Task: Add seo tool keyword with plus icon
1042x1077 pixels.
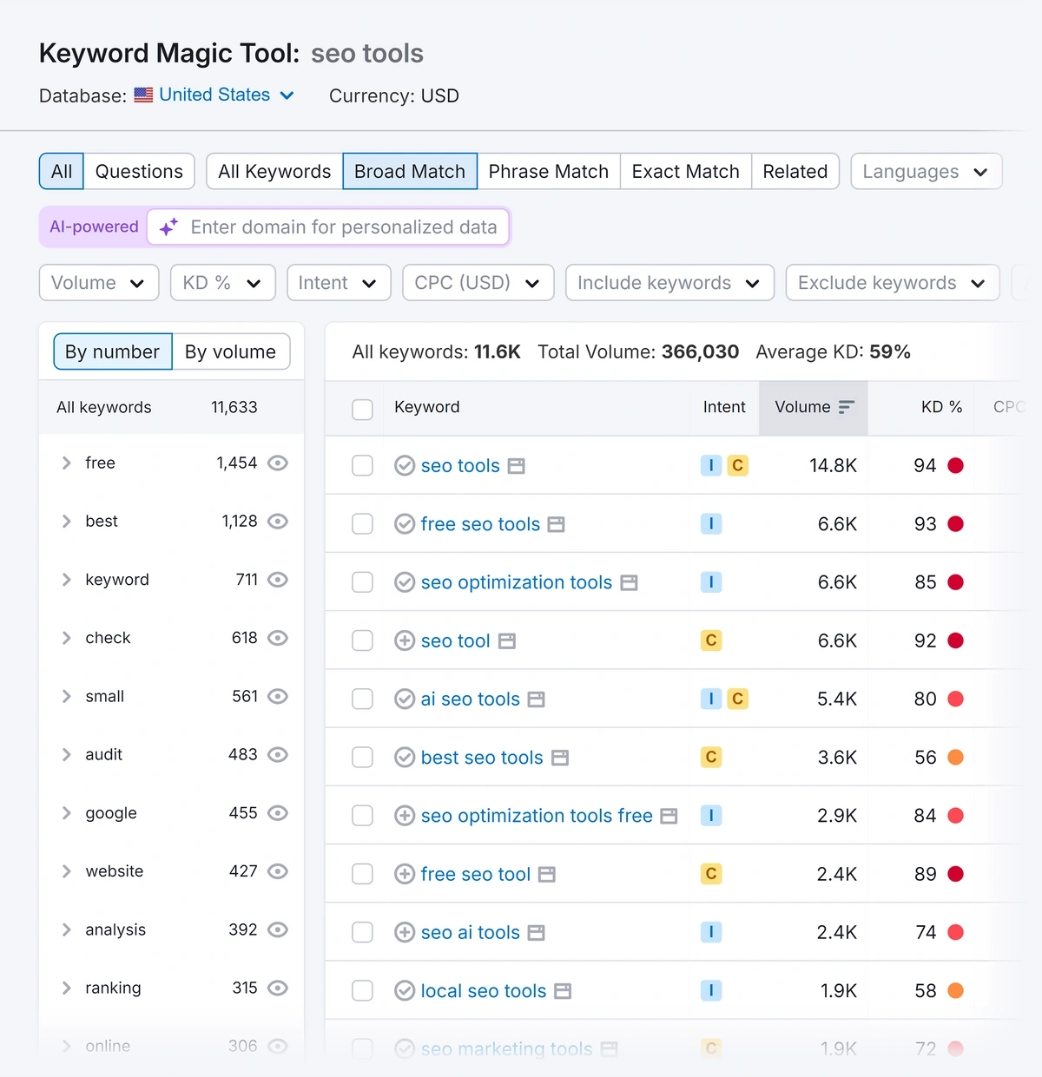Action: pos(405,641)
